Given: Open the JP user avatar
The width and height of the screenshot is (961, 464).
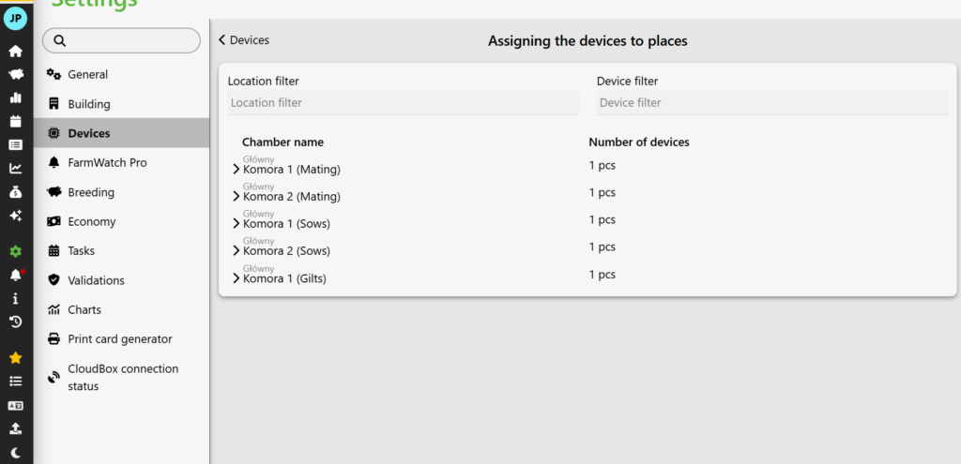Looking at the screenshot, I should [x=15, y=19].
